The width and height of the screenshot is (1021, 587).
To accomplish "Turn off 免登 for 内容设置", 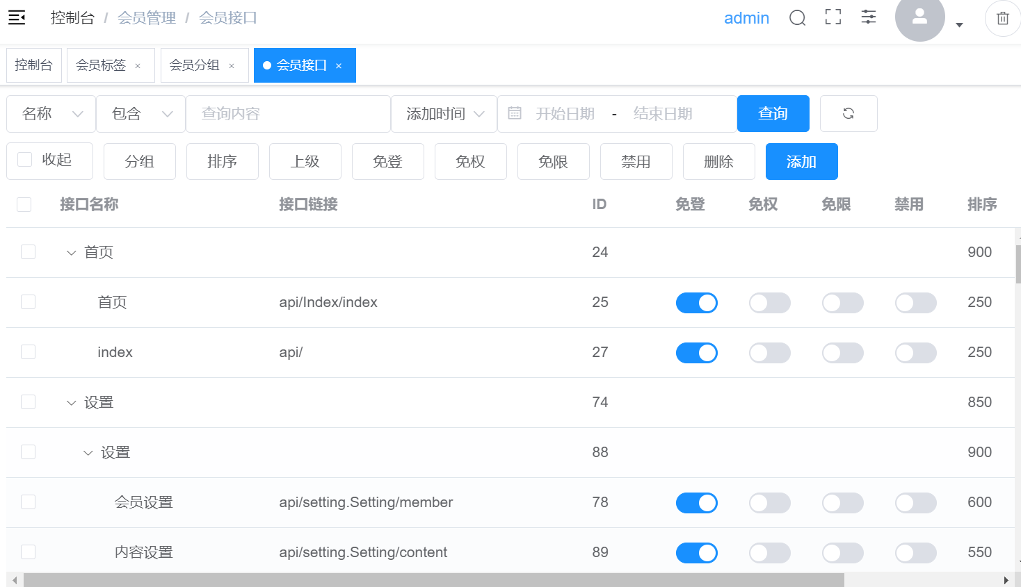I will [x=697, y=553].
